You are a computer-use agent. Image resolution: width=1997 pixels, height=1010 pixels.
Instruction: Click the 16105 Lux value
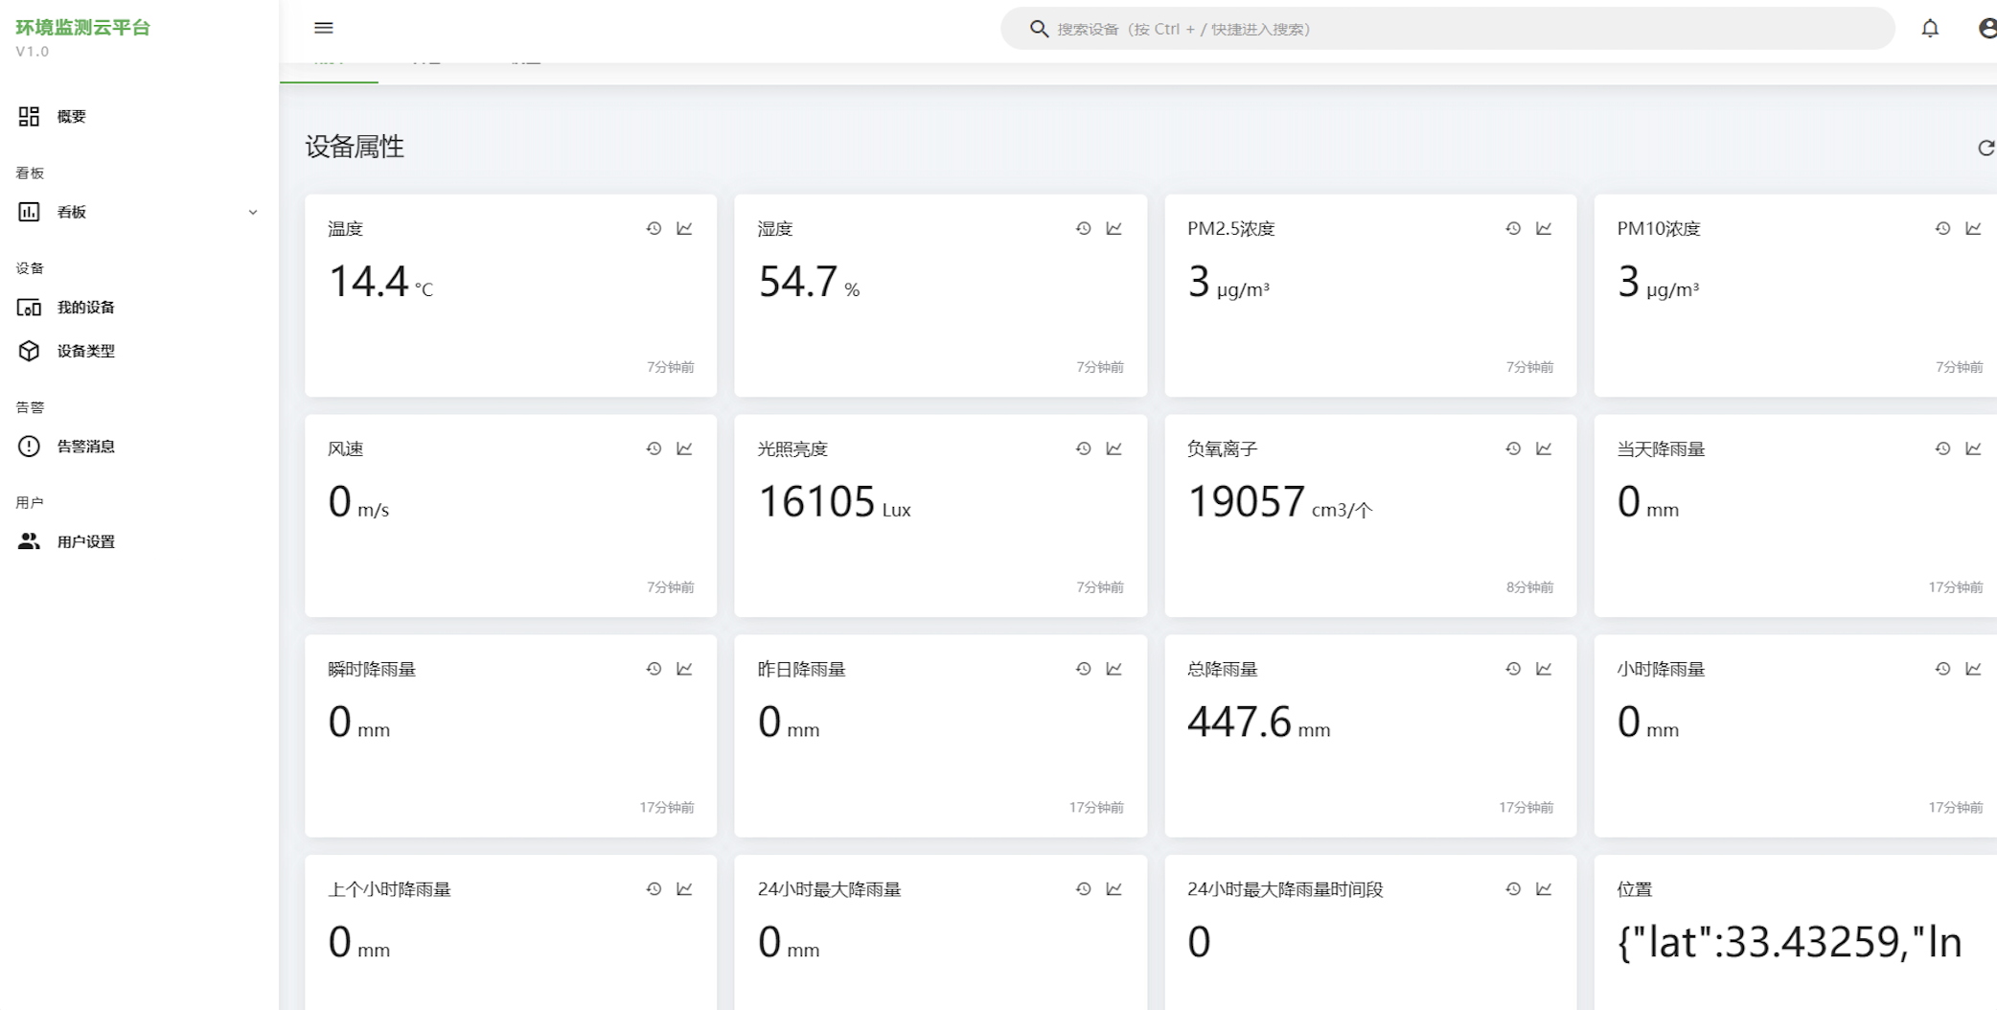(816, 502)
